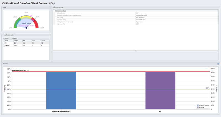The image size is (221, 117).
Task: Click the 'High level (%)' property label
Action: pos(60,24)
